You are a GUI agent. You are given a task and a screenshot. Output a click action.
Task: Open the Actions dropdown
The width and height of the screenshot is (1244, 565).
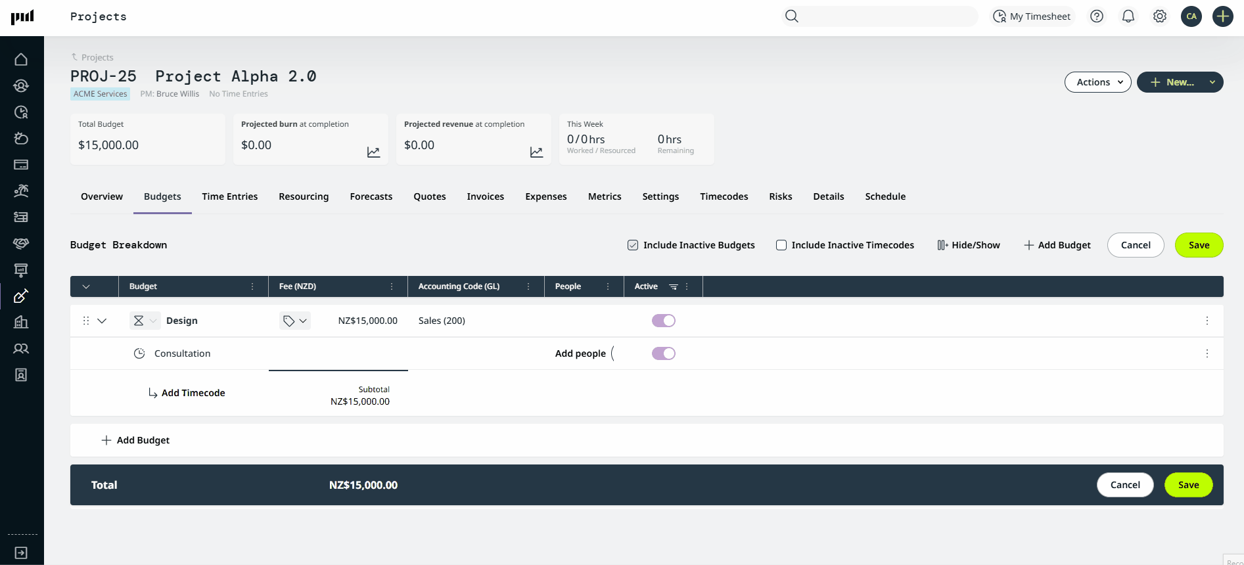pyautogui.click(x=1097, y=82)
